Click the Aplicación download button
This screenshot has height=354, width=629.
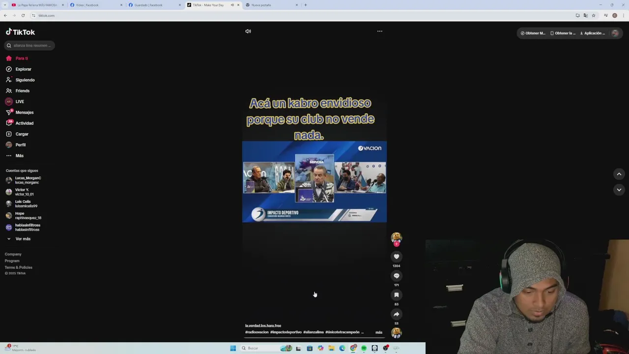tap(593, 33)
